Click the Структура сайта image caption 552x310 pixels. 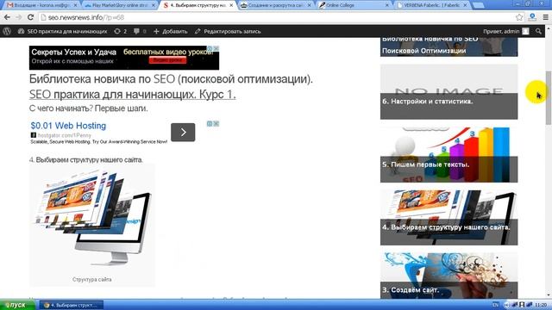(92, 279)
